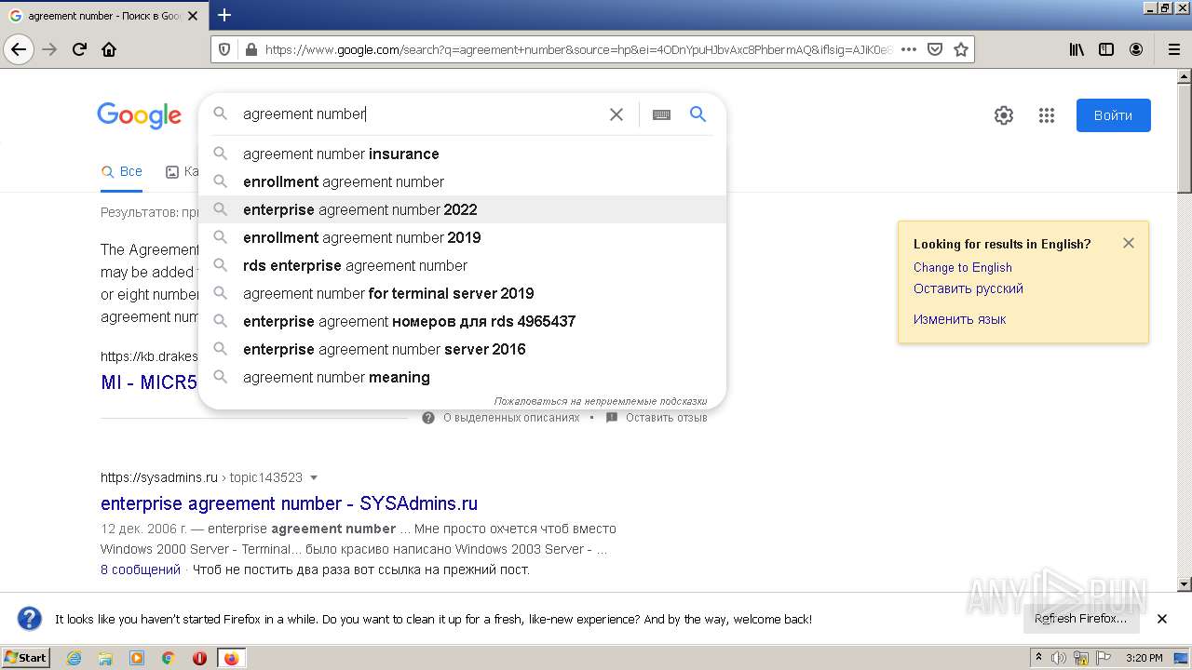Sign in with Войти button
Image resolution: width=1192 pixels, height=670 pixels.
[x=1113, y=115]
